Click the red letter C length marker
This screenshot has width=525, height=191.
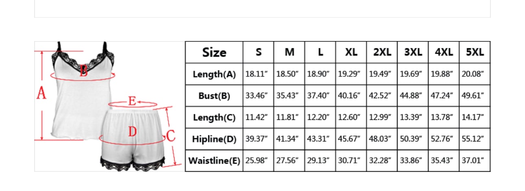[x=171, y=135]
